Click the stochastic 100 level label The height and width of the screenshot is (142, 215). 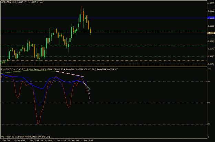coord(209,69)
